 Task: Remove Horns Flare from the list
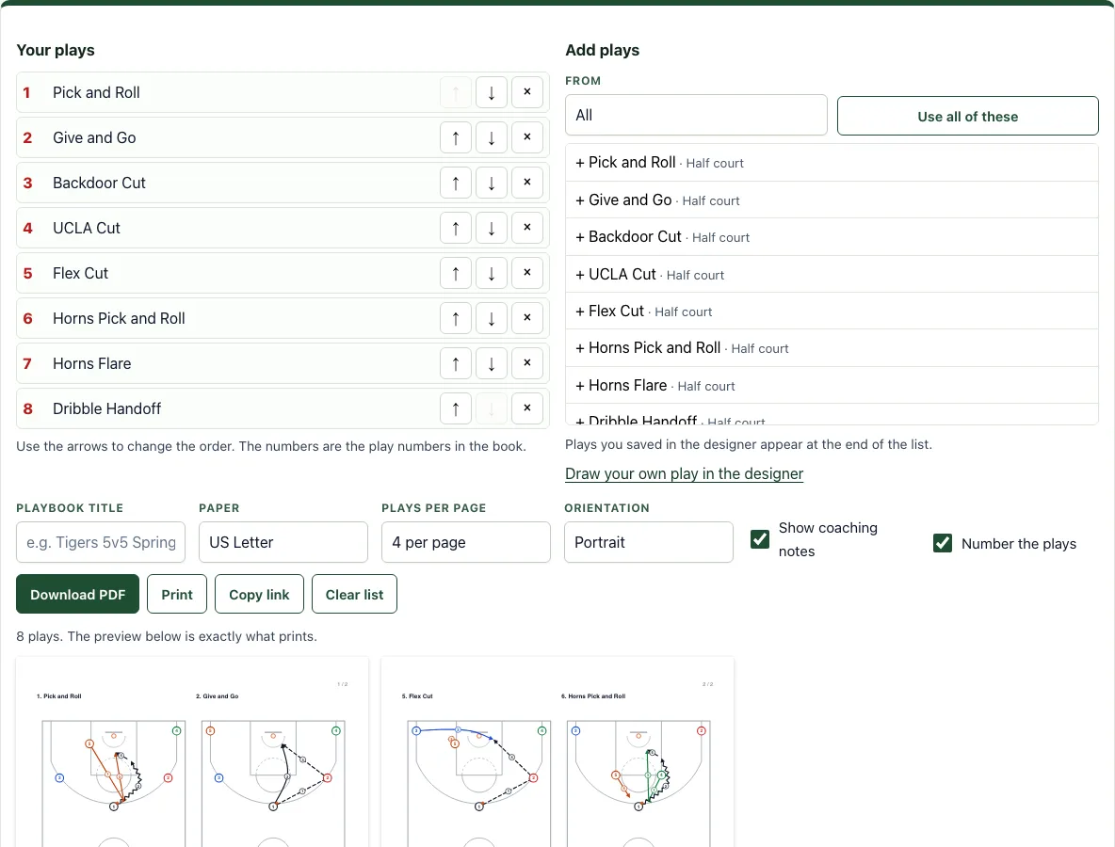(527, 363)
